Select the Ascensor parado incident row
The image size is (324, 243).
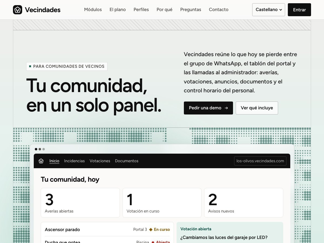tap(107, 230)
